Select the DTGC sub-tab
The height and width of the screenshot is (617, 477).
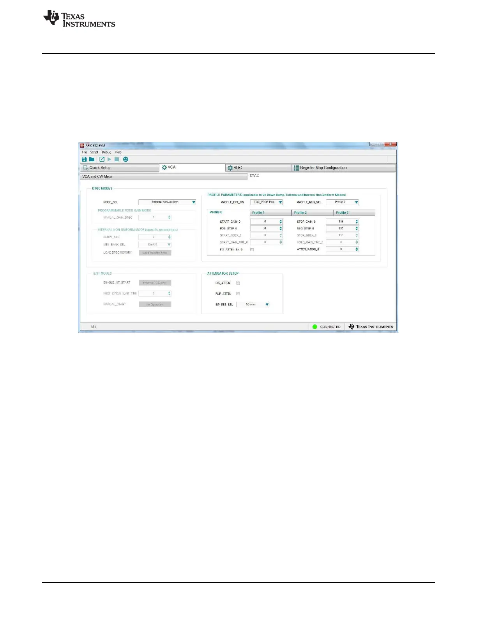coord(321,176)
